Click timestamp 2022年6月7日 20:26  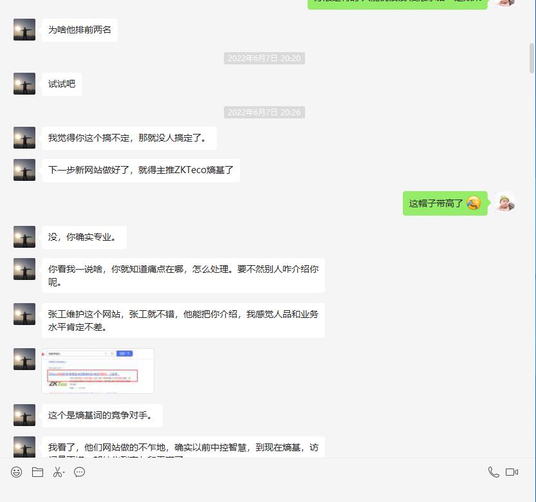[x=264, y=113]
